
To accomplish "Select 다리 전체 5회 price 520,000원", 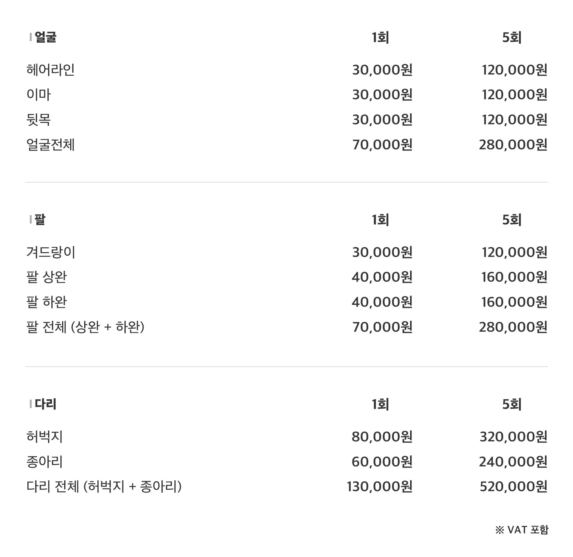I will (x=514, y=487).
